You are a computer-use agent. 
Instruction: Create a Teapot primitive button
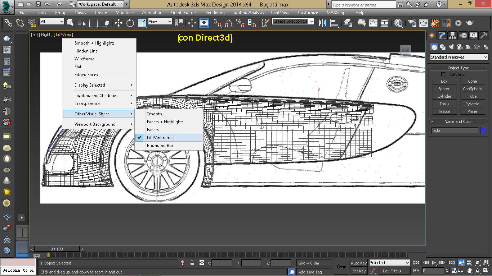tap(444, 111)
